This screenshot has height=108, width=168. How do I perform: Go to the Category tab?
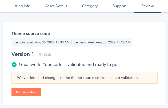tap(90, 6)
